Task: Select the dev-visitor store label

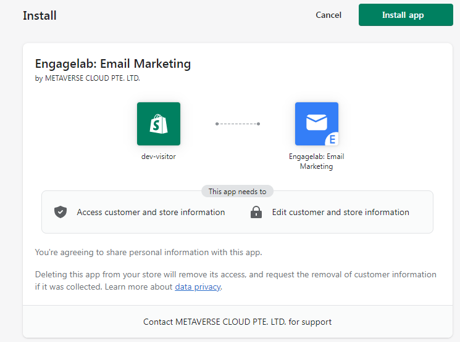Action: (159, 157)
